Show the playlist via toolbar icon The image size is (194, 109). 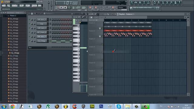[x=132, y=2]
